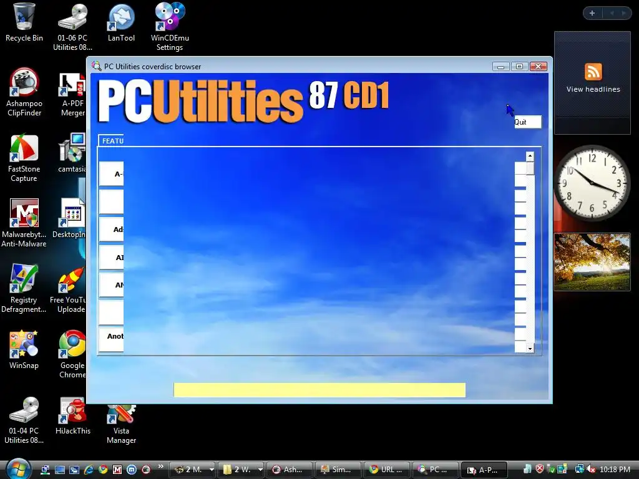This screenshot has height=479, width=639.
Task: Open Internet Explorer from the Quick Launch
Action: click(89, 470)
